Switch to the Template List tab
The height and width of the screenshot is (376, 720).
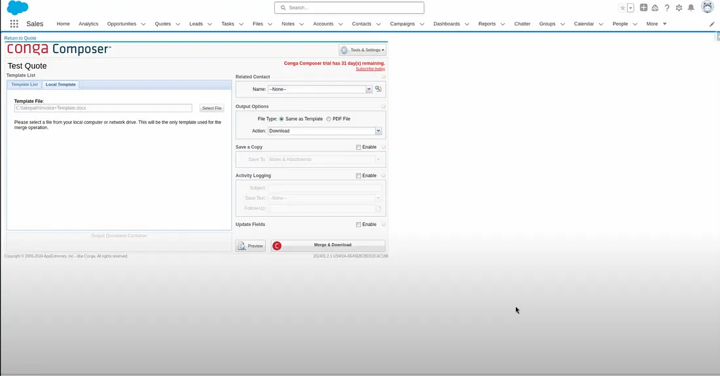coord(24,85)
